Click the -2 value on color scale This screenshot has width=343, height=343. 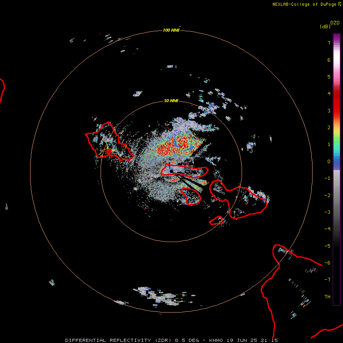point(327,196)
